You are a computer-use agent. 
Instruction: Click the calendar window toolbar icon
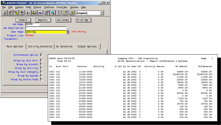coord(65,13)
